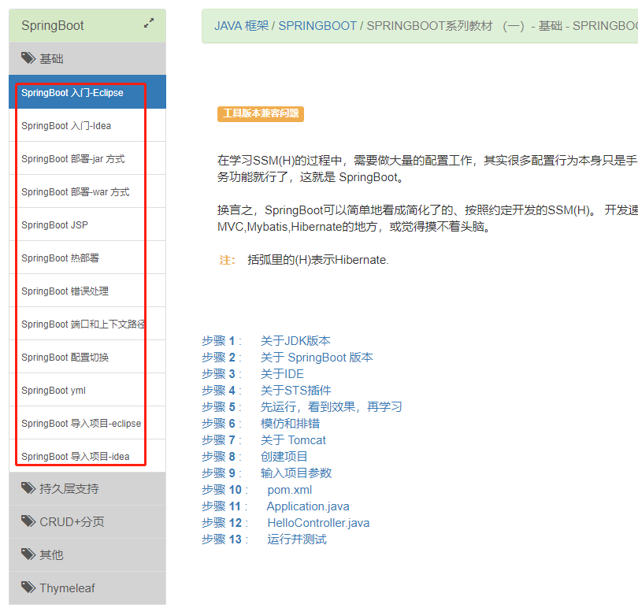Open SpringBoot 错误处理 lesson
The width and height of the screenshot is (638, 608).
(87, 291)
